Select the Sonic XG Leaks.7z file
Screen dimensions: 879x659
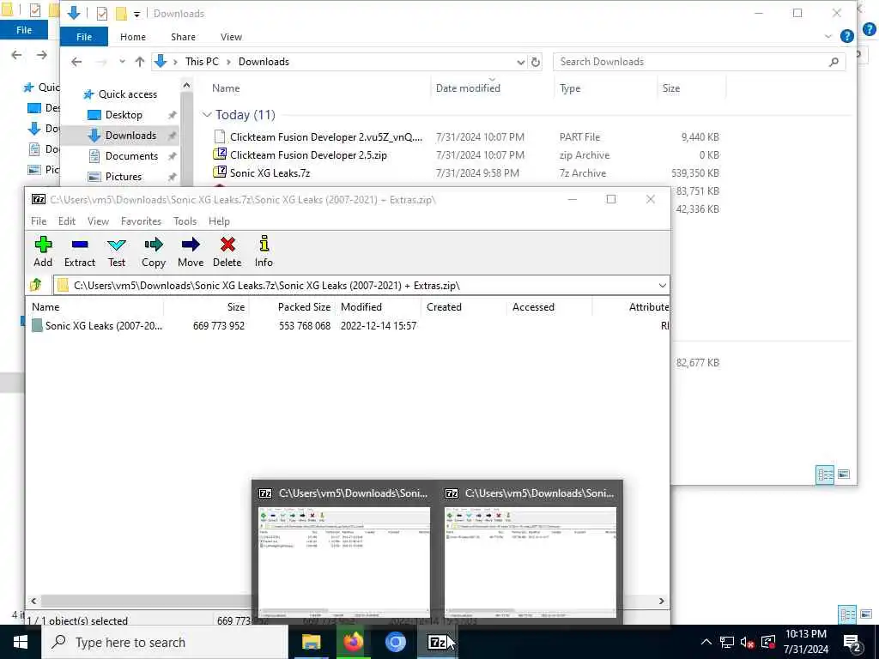pos(270,173)
